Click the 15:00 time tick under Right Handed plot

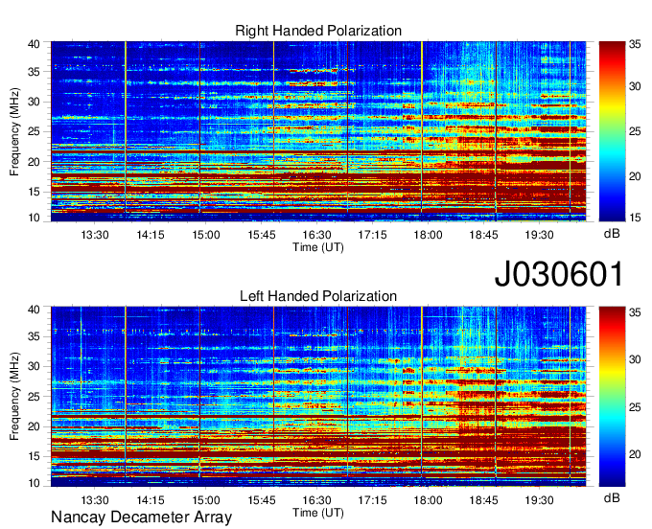(x=206, y=235)
